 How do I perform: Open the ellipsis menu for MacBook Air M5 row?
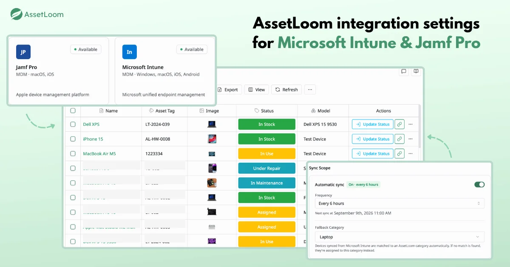[x=410, y=153]
